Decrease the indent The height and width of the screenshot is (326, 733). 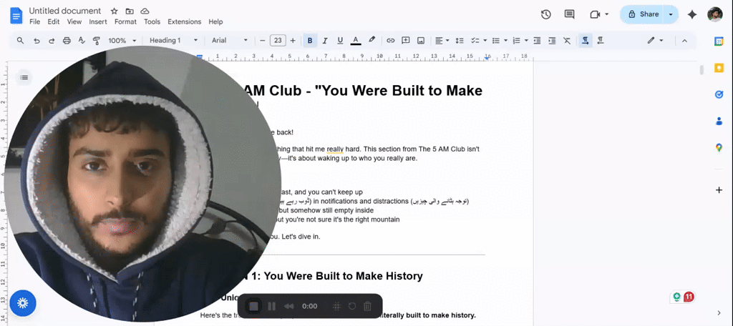point(537,41)
